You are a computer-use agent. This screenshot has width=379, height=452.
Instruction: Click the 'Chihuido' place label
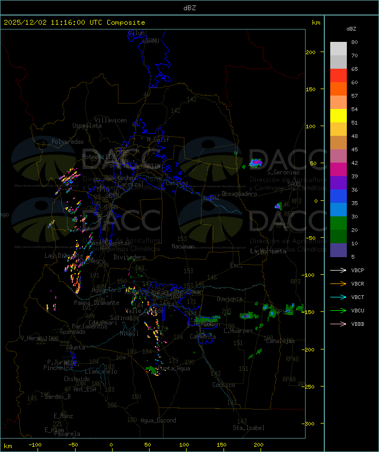77,379
